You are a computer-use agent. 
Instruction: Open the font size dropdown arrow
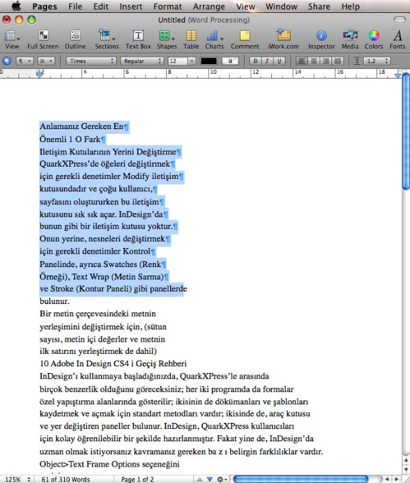pyautogui.click(x=191, y=61)
